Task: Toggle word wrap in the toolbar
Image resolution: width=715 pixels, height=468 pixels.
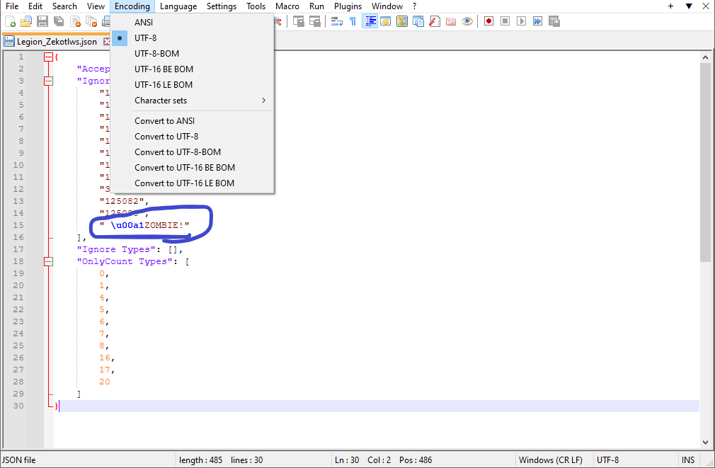Action: [x=338, y=21]
